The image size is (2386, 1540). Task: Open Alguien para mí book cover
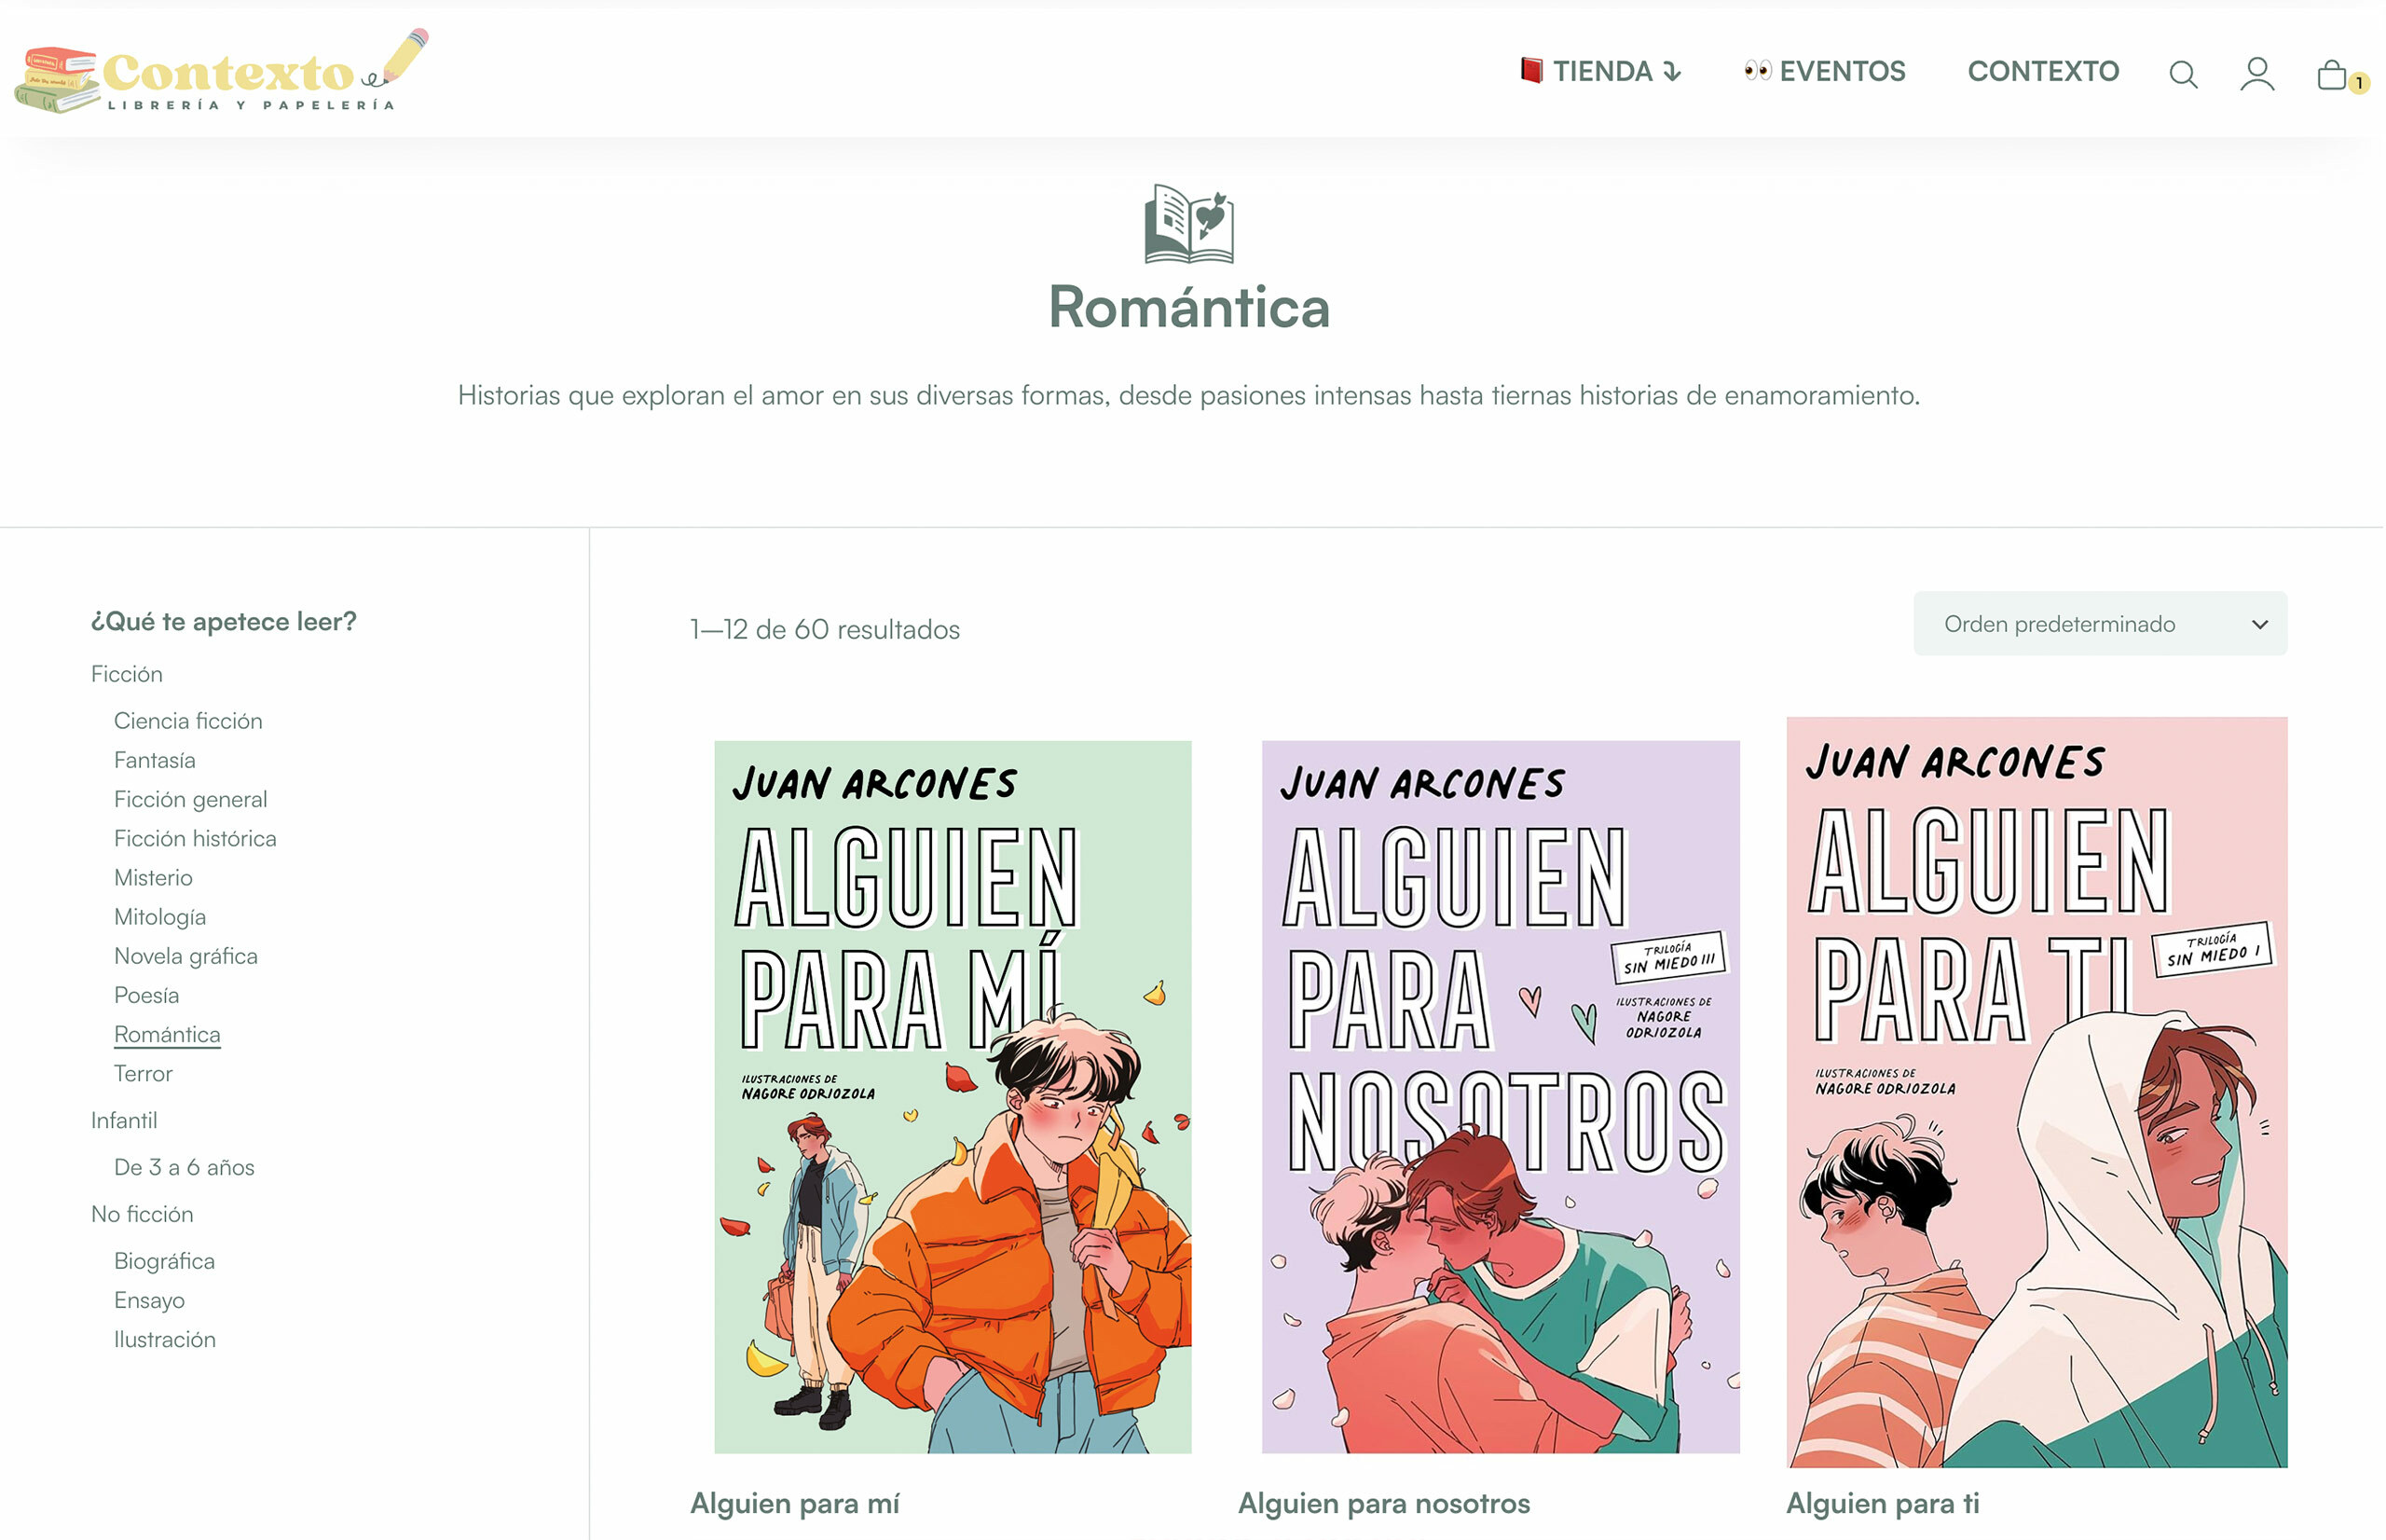click(x=953, y=1098)
